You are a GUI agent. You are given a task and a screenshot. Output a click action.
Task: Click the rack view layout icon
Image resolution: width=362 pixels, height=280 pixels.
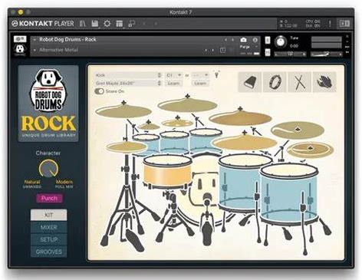(x=120, y=24)
